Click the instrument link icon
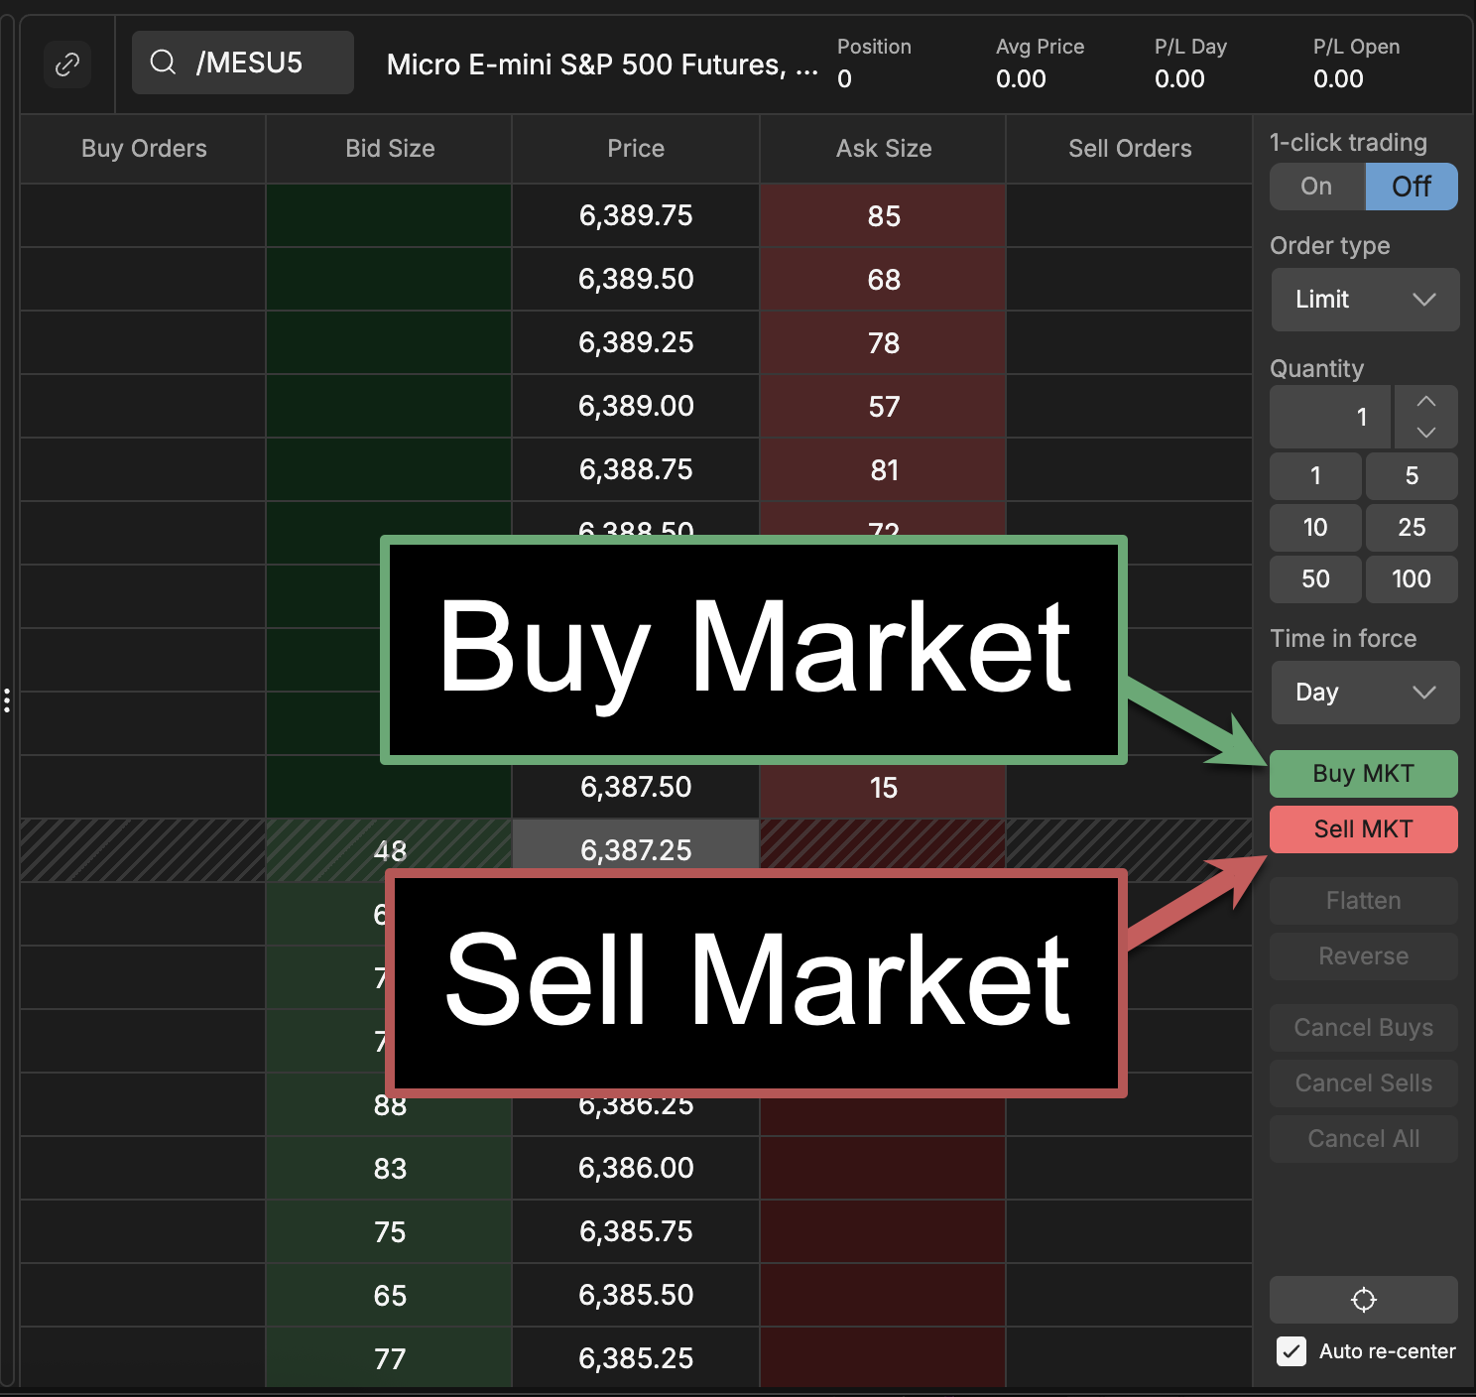 click(x=67, y=63)
